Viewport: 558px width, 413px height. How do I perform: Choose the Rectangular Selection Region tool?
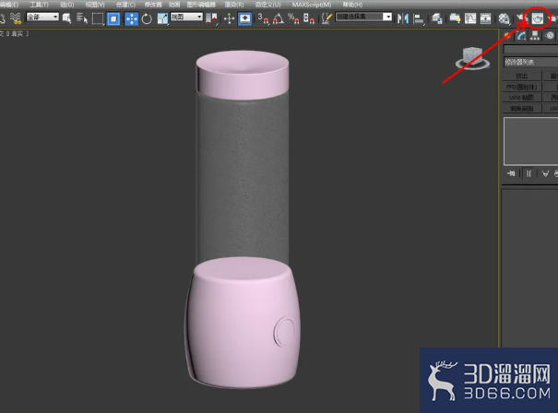98,18
